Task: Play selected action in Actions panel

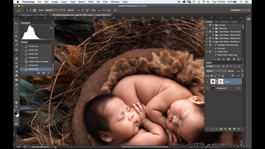Action: [x=224, y=59]
